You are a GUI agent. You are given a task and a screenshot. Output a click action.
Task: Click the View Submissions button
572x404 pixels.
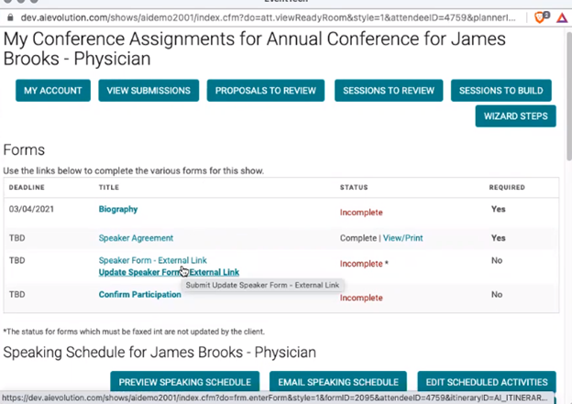coord(148,91)
